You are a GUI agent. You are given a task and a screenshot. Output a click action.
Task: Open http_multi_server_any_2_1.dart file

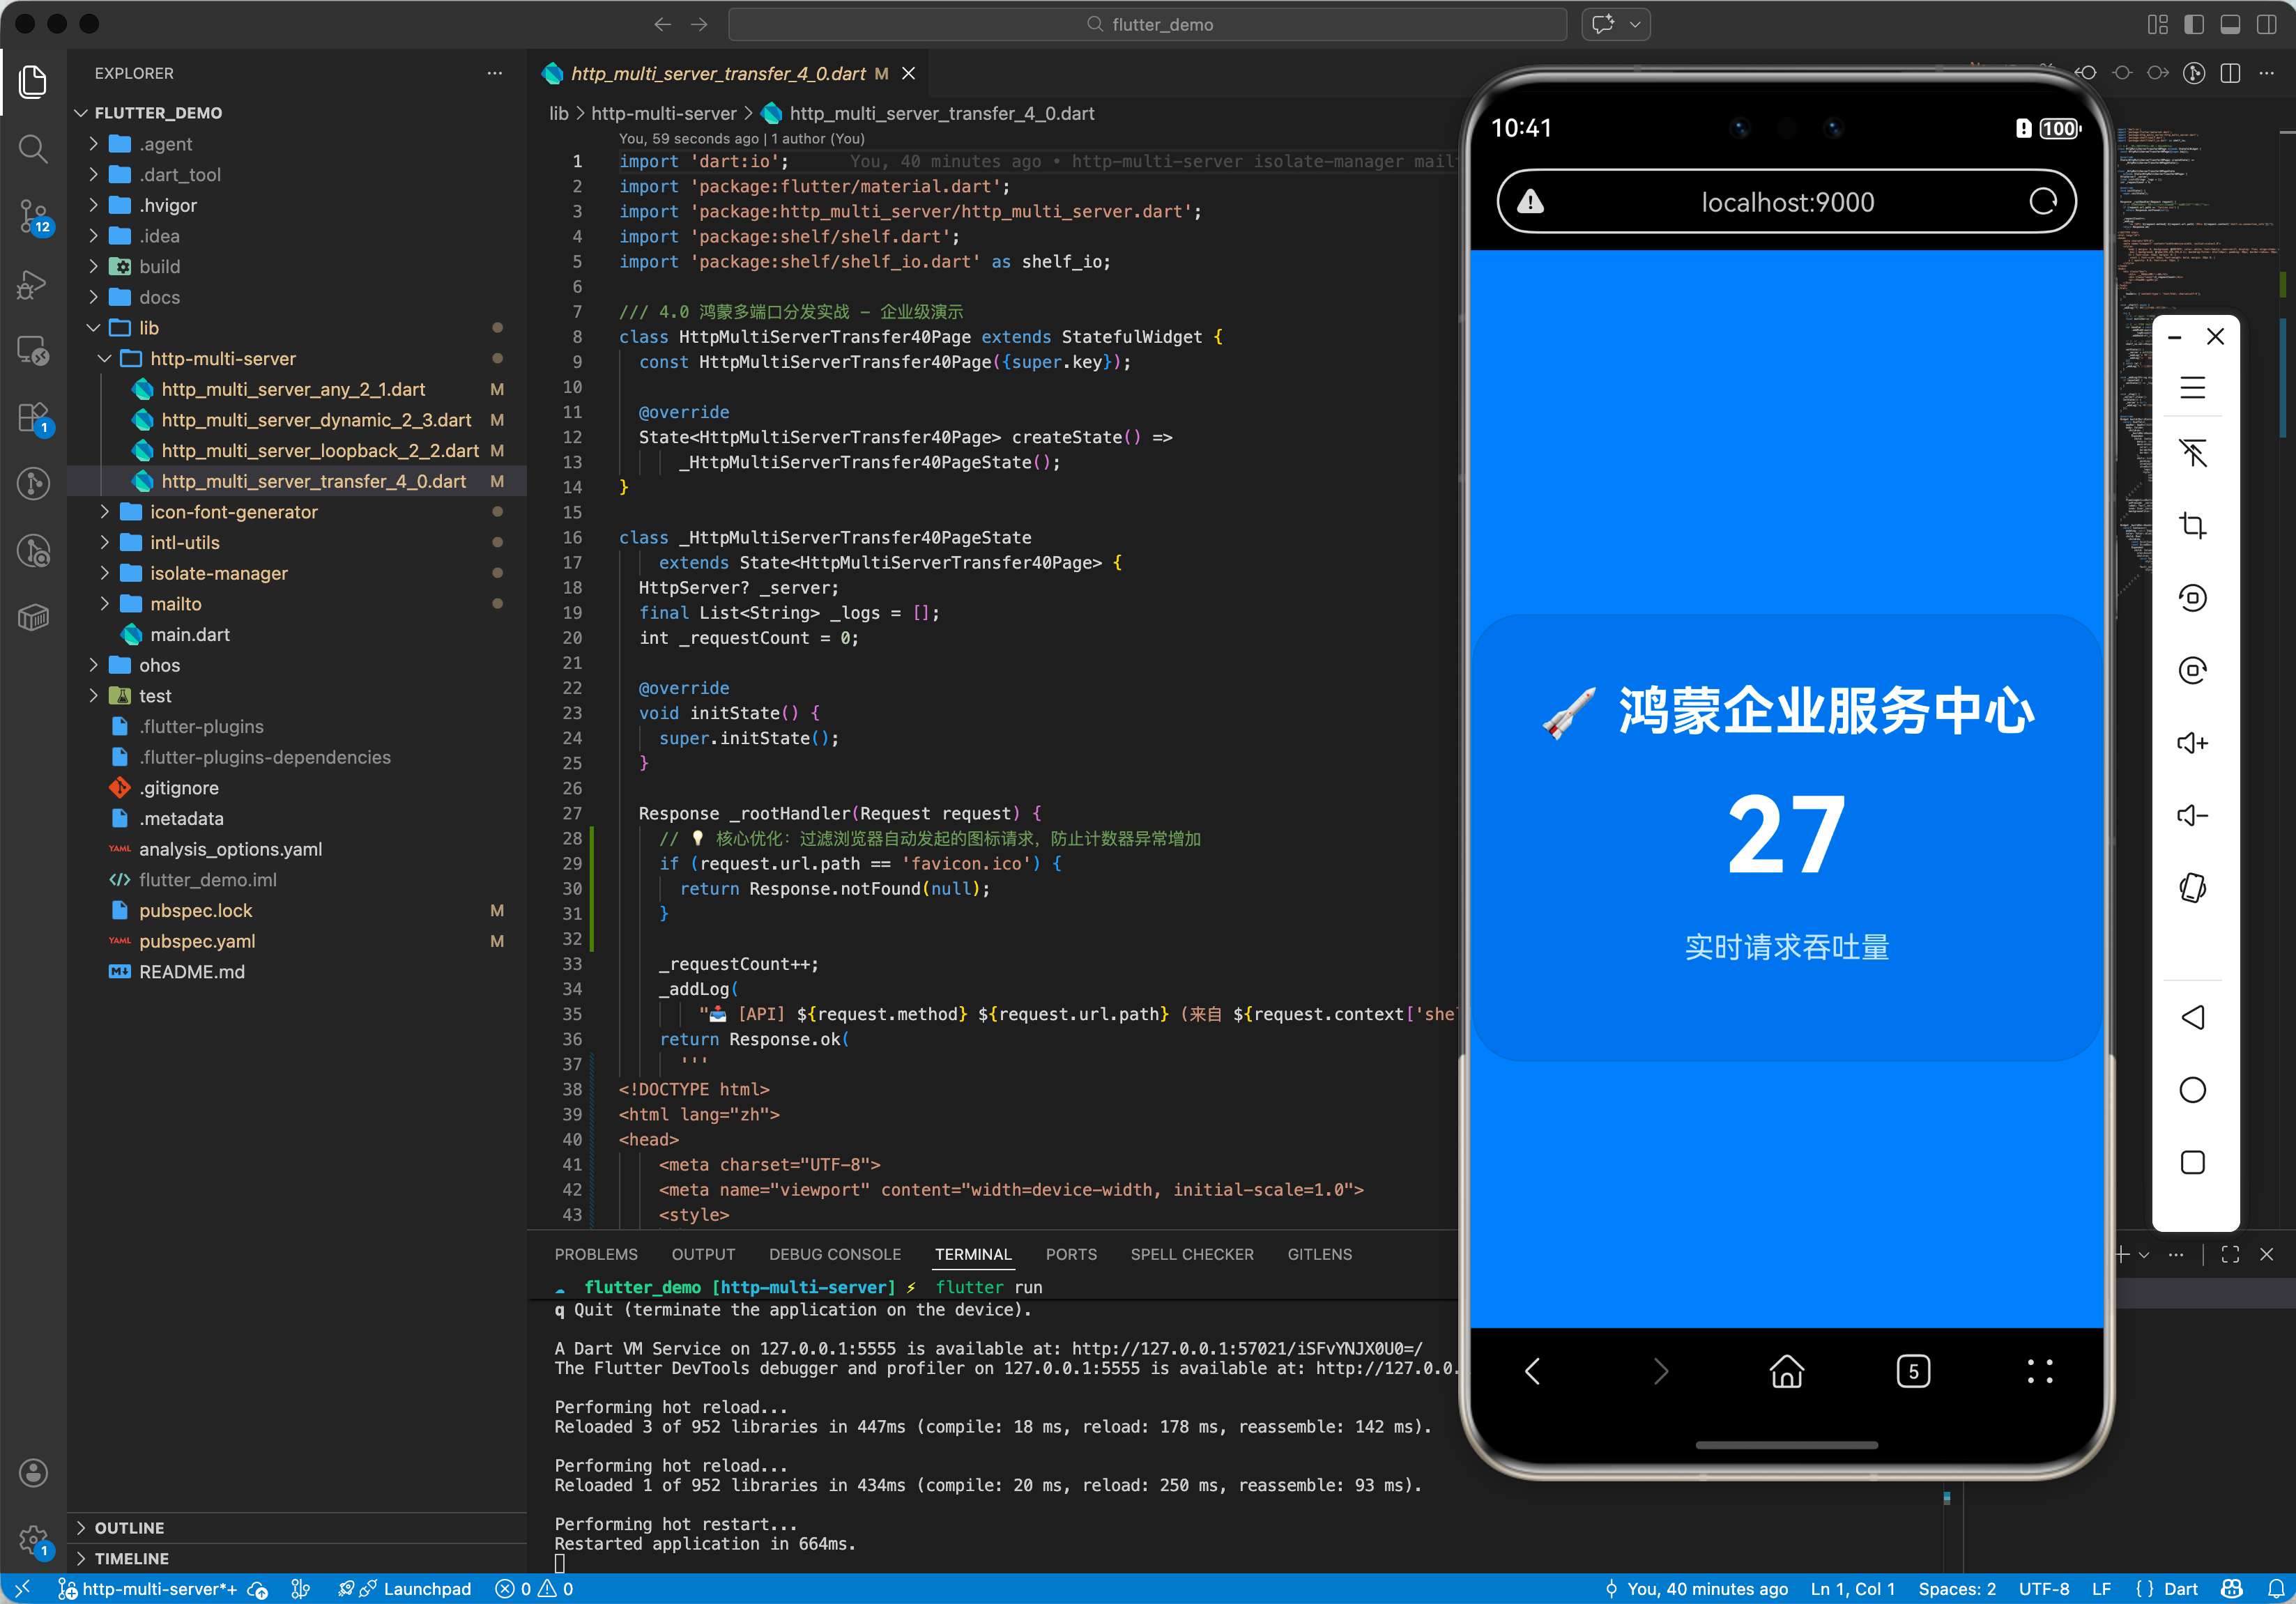pos(293,389)
